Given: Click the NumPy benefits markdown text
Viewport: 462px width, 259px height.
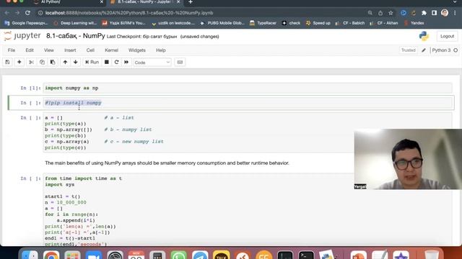Looking at the screenshot, I should 167,163.
